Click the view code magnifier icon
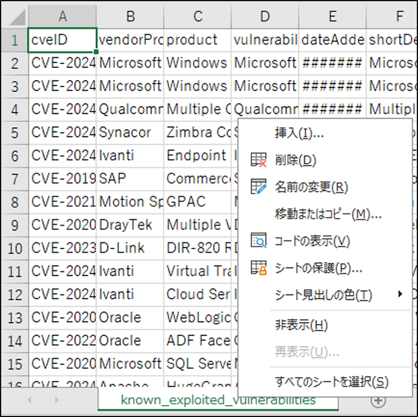 point(259,240)
